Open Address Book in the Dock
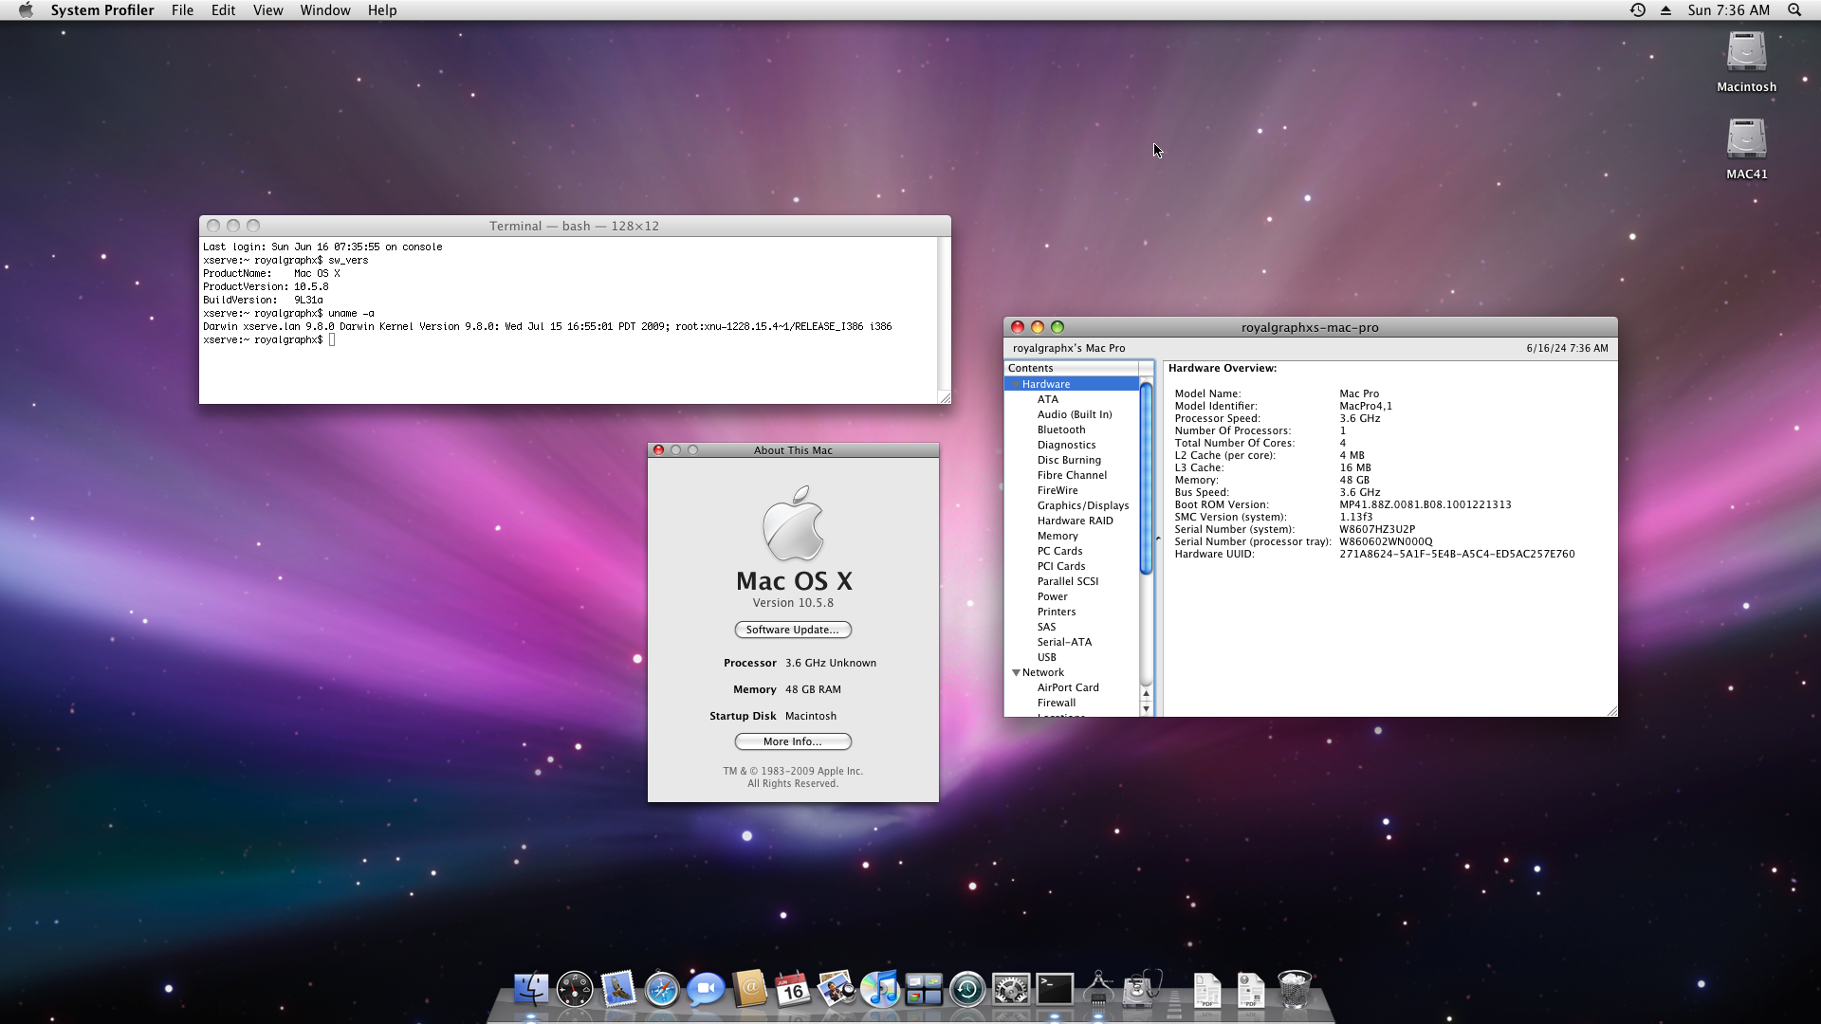 749,990
